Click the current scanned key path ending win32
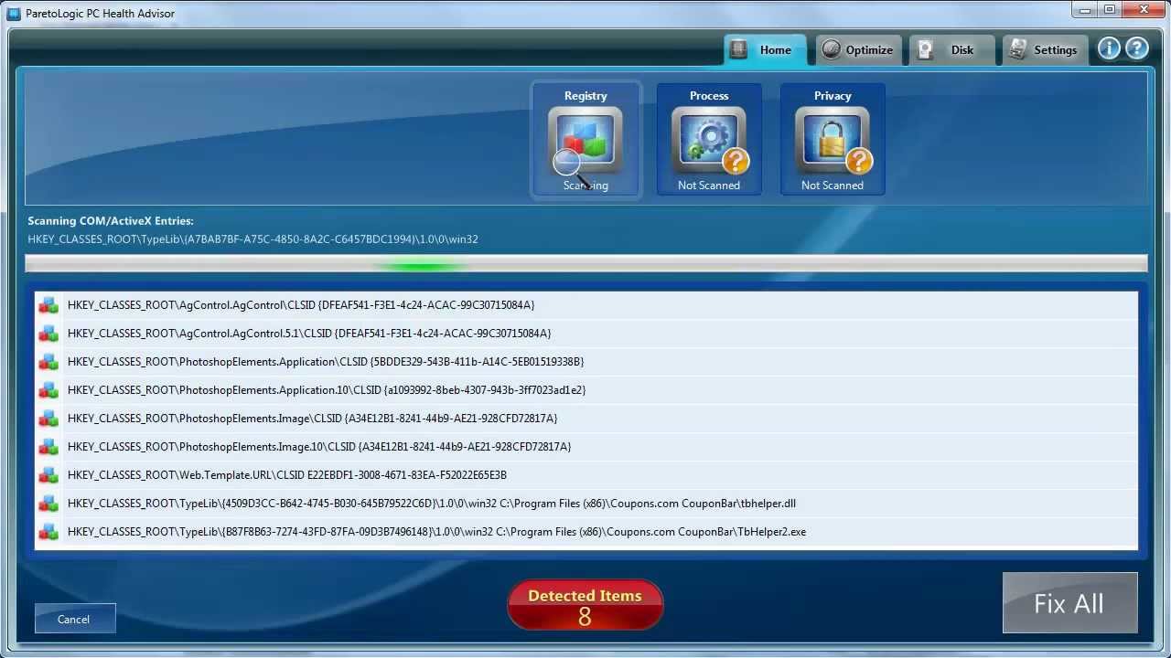The width and height of the screenshot is (1171, 658). (252, 239)
